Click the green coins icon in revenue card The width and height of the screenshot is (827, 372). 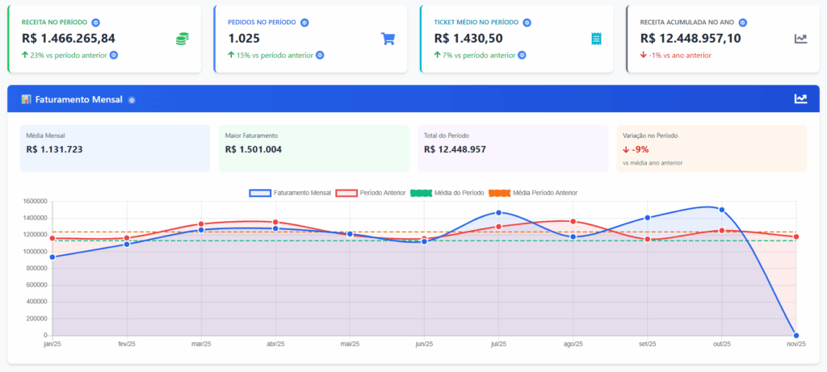[183, 39]
